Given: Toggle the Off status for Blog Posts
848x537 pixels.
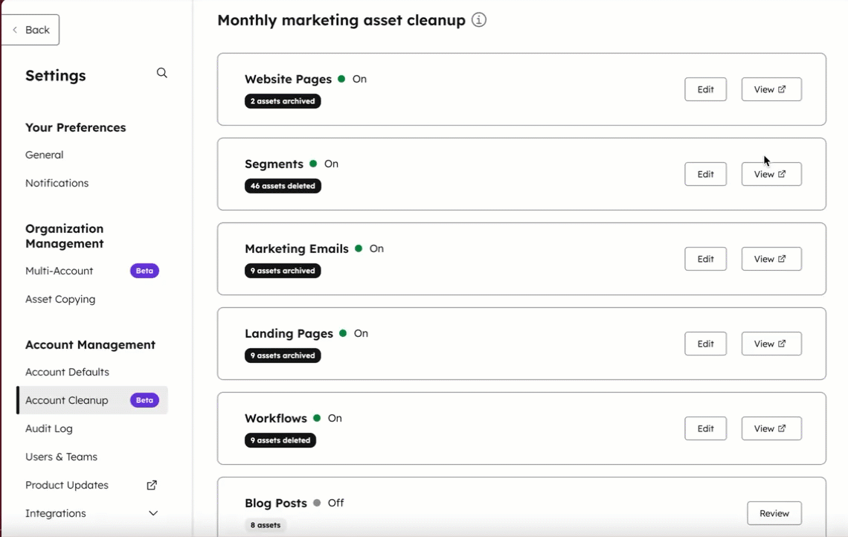Looking at the screenshot, I should pos(335,503).
